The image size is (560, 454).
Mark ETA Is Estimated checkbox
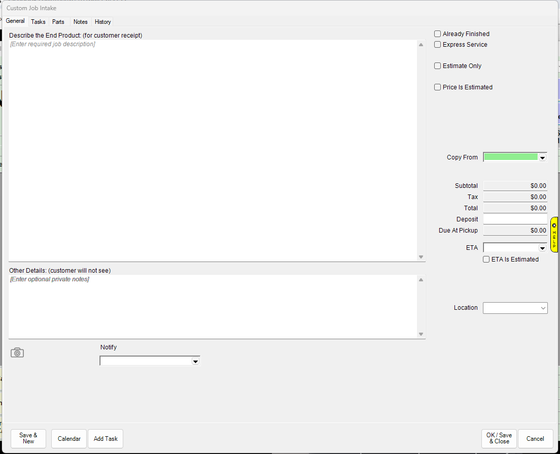coord(486,260)
